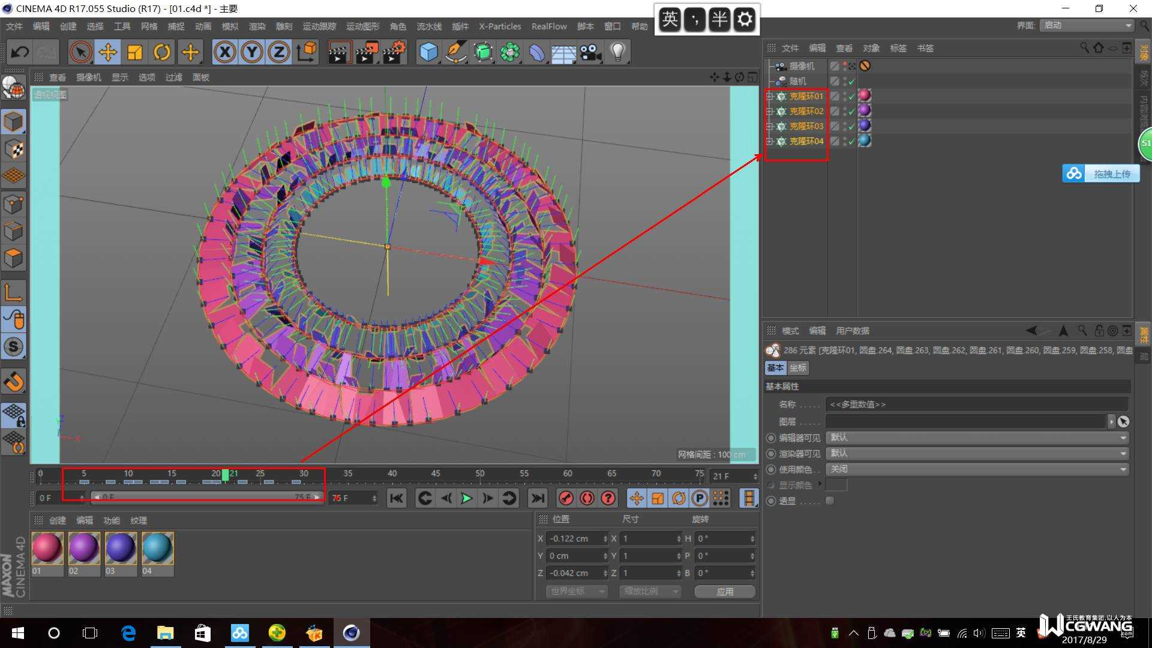
Task: Toggle X axis lock
Action: pos(225,53)
